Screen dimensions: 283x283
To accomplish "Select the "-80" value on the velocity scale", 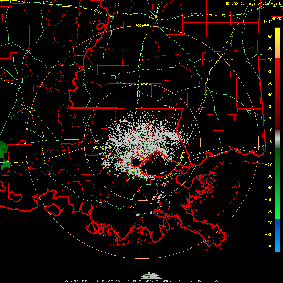I will pos(269,235).
